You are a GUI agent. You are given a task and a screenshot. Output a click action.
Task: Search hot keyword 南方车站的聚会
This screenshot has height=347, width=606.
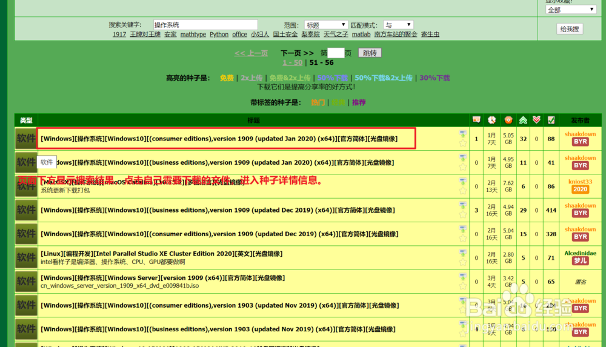point(396,35)
